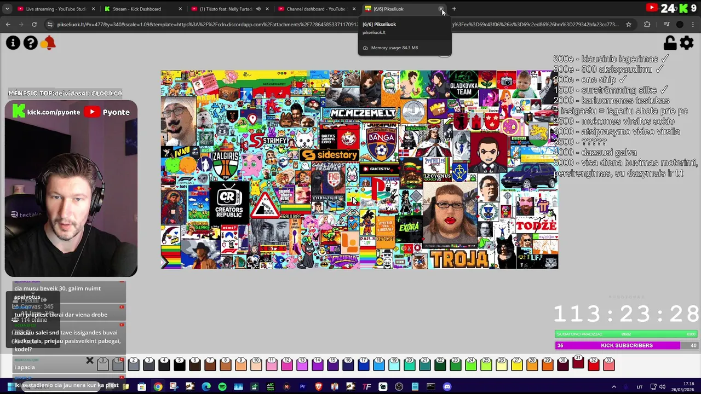The height and width of the screenshot is (394, 701).
Task: Close the chat overlay with X icon
Action: click(90, 361)
